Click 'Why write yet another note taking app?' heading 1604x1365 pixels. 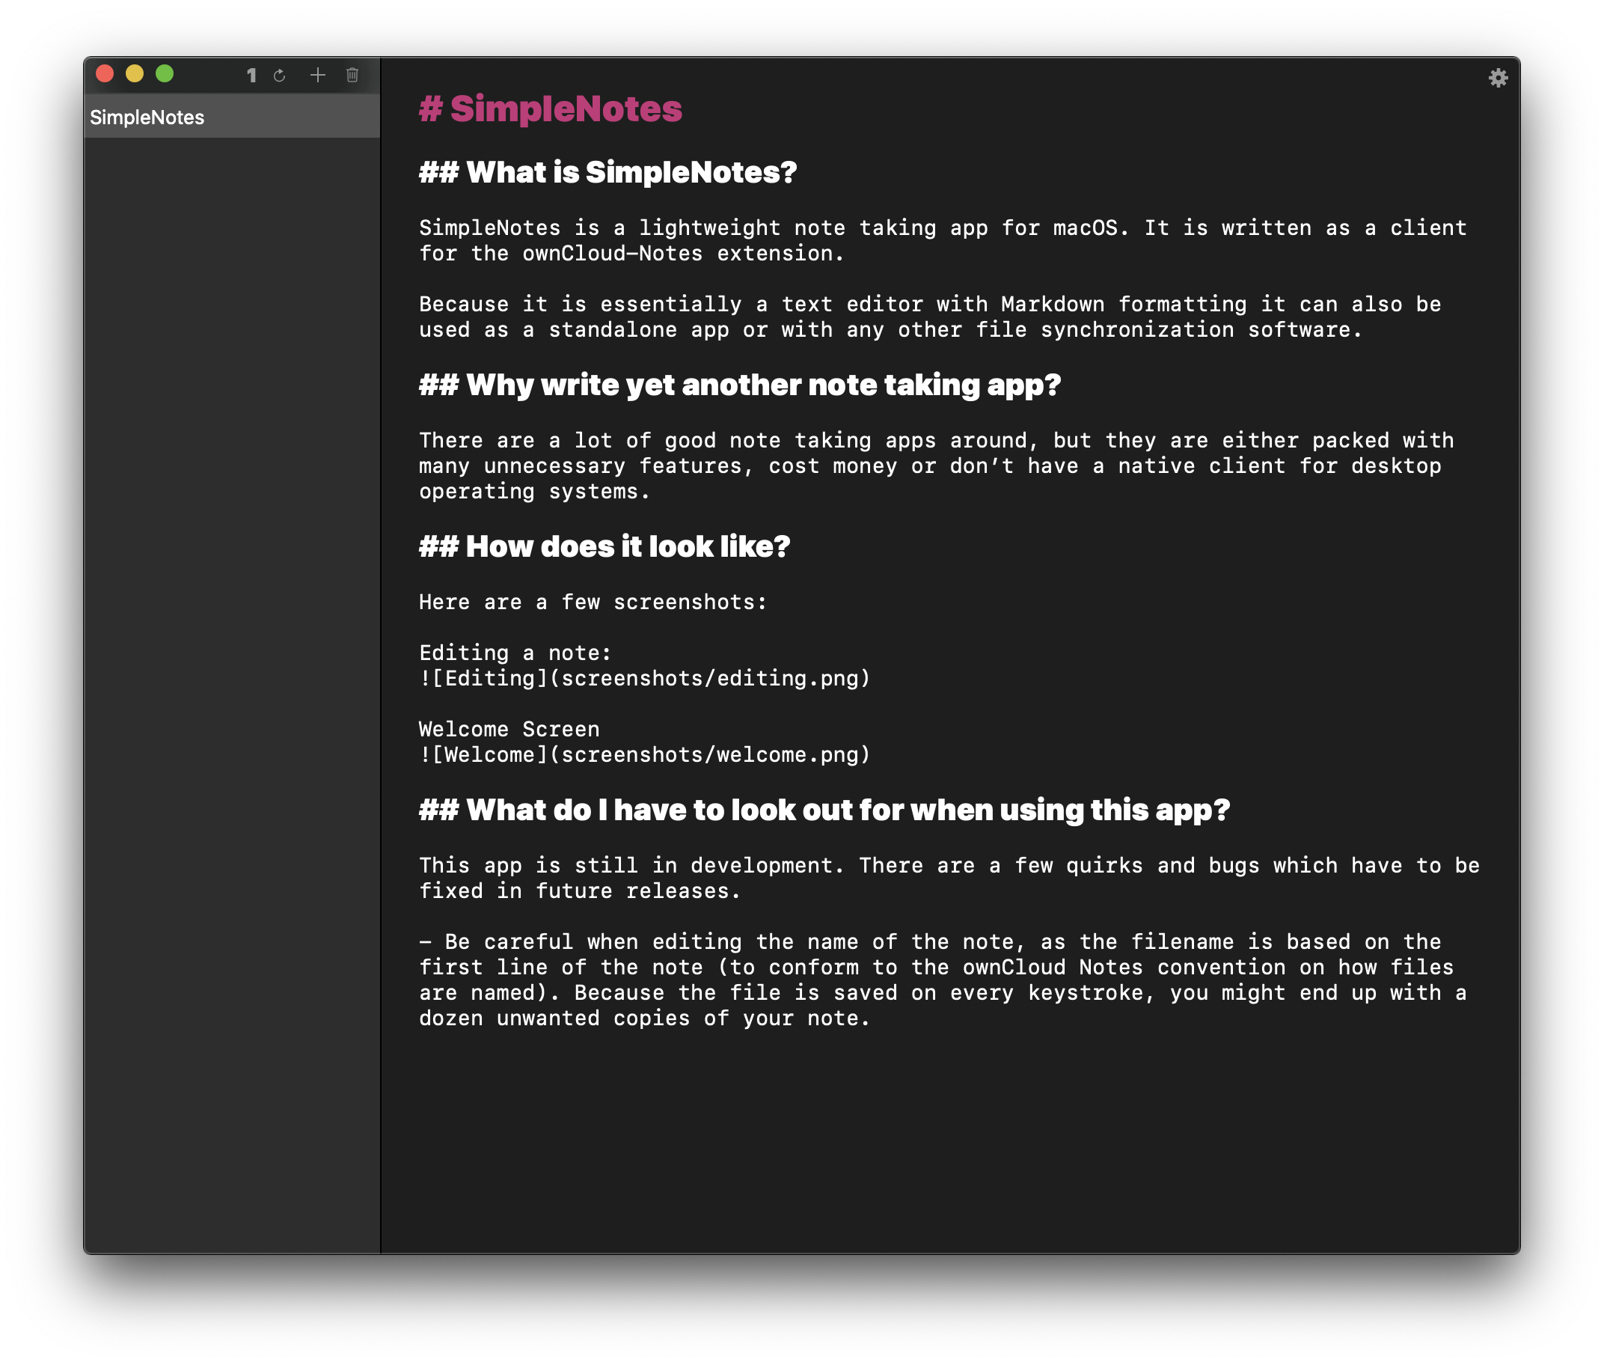tap(739, 385)
